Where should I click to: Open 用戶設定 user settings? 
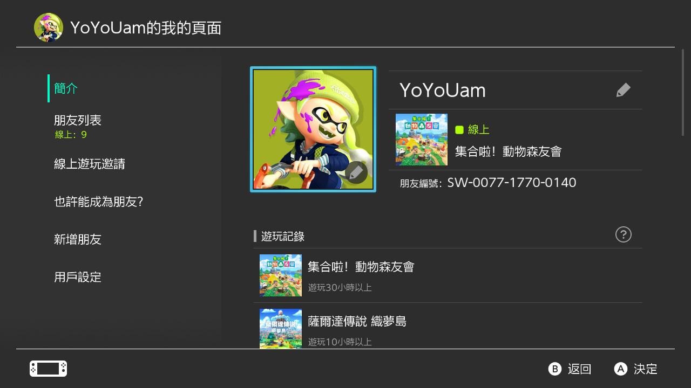pyautogui.click(x=78, y=277)
